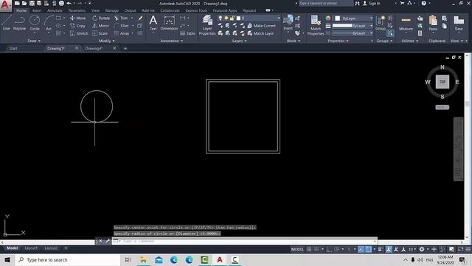Click the Group icon
Image resolution: width=472 pixels, height=266 pixels.
[381, 23]
